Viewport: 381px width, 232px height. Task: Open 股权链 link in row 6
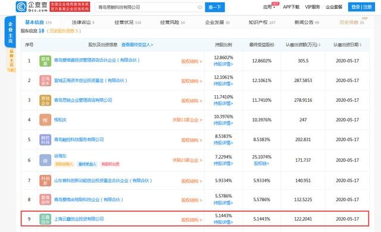pyautogui.click(x=261, y=164)
